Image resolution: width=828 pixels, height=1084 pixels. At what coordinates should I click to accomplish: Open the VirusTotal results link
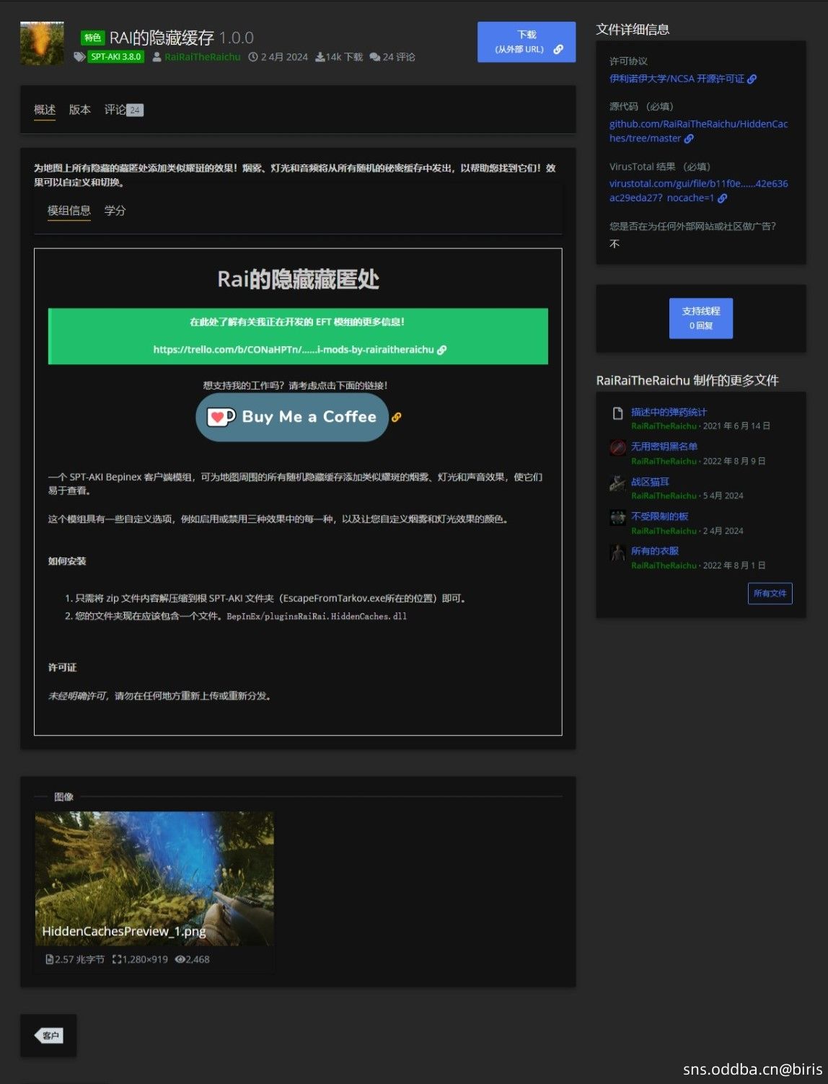click(698, 191)
